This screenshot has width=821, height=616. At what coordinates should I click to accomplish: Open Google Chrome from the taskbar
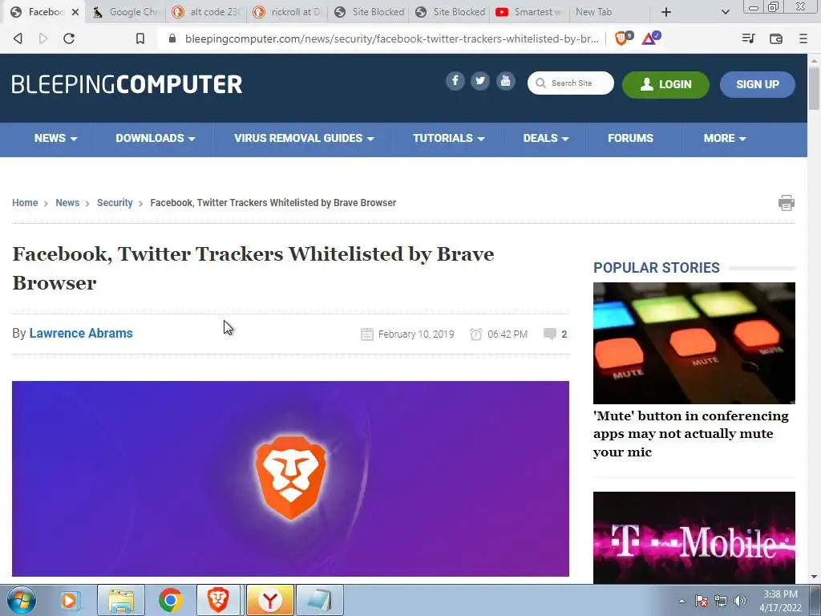click(170, 600)
